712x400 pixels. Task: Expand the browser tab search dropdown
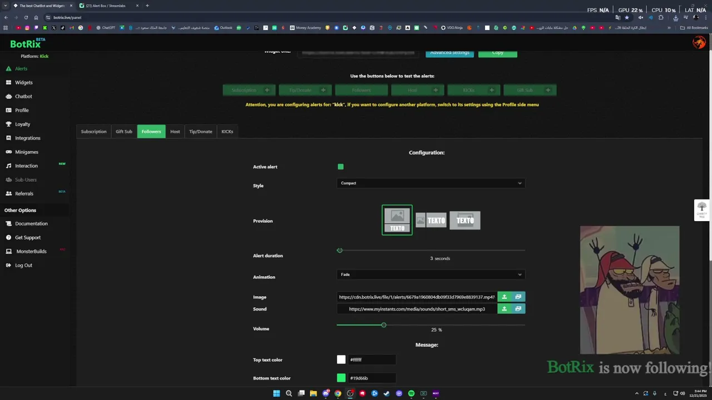pyautogui.click(x=6, y=6)
